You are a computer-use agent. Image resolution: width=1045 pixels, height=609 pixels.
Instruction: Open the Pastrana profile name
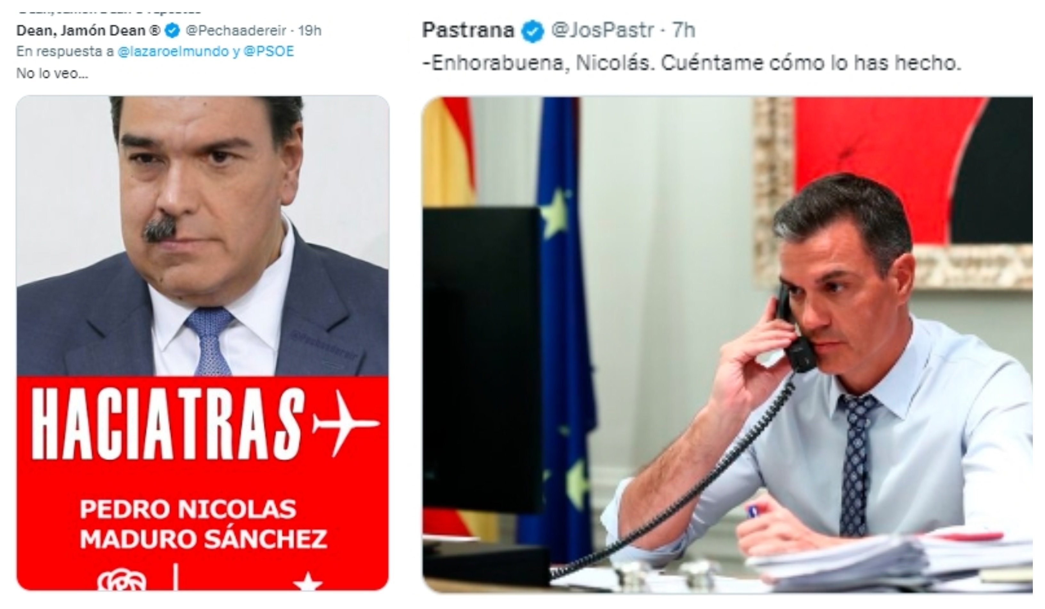coord(468,30)
